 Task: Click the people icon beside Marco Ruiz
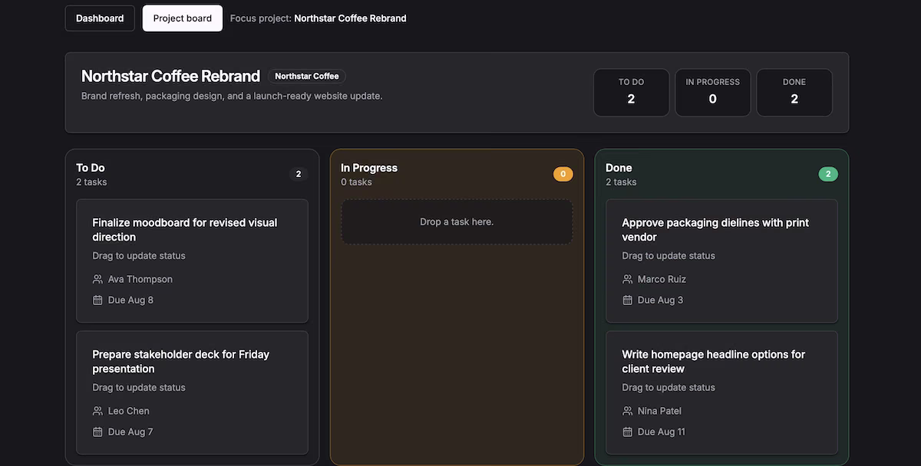point(627,279)
